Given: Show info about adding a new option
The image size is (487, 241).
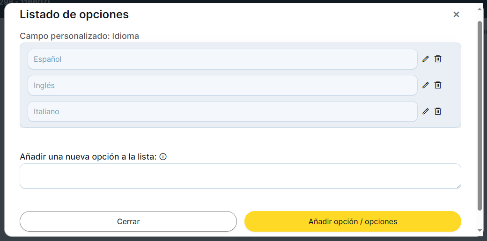Looking at the screenshot, I should point(163,157).
